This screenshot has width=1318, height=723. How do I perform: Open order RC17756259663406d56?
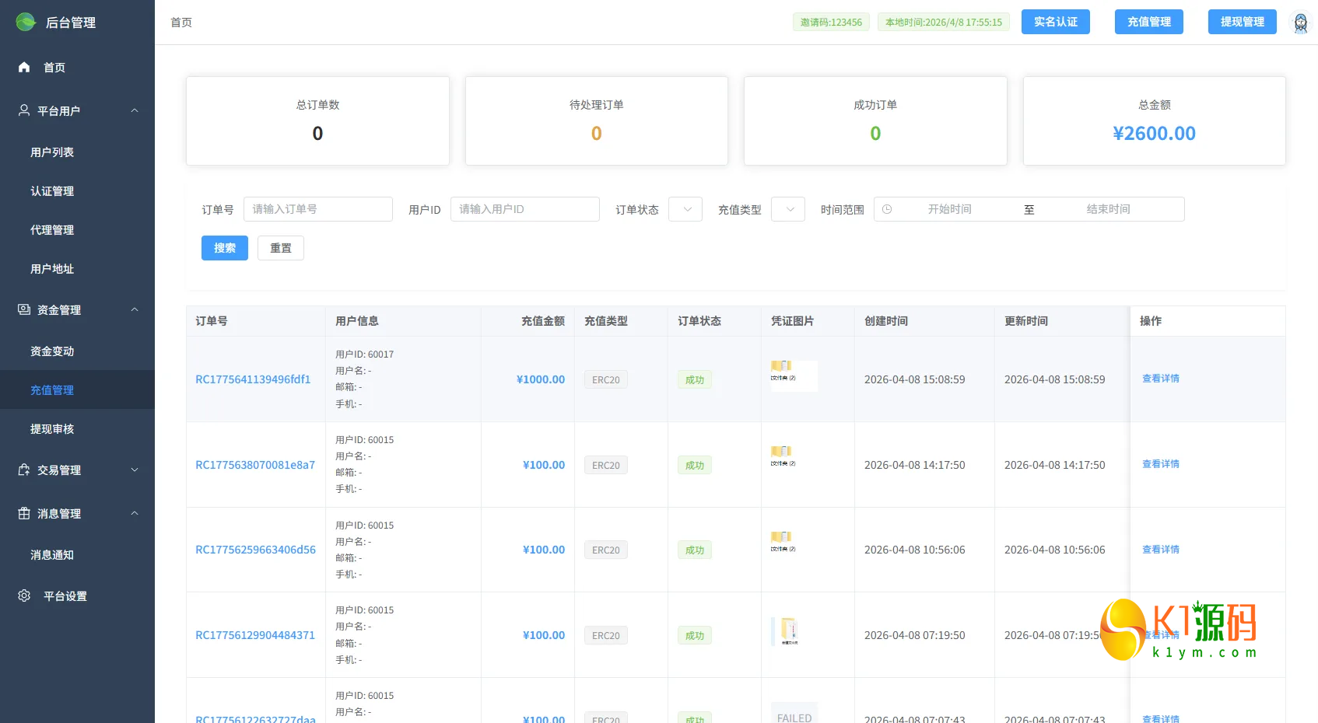pos(255,550)
